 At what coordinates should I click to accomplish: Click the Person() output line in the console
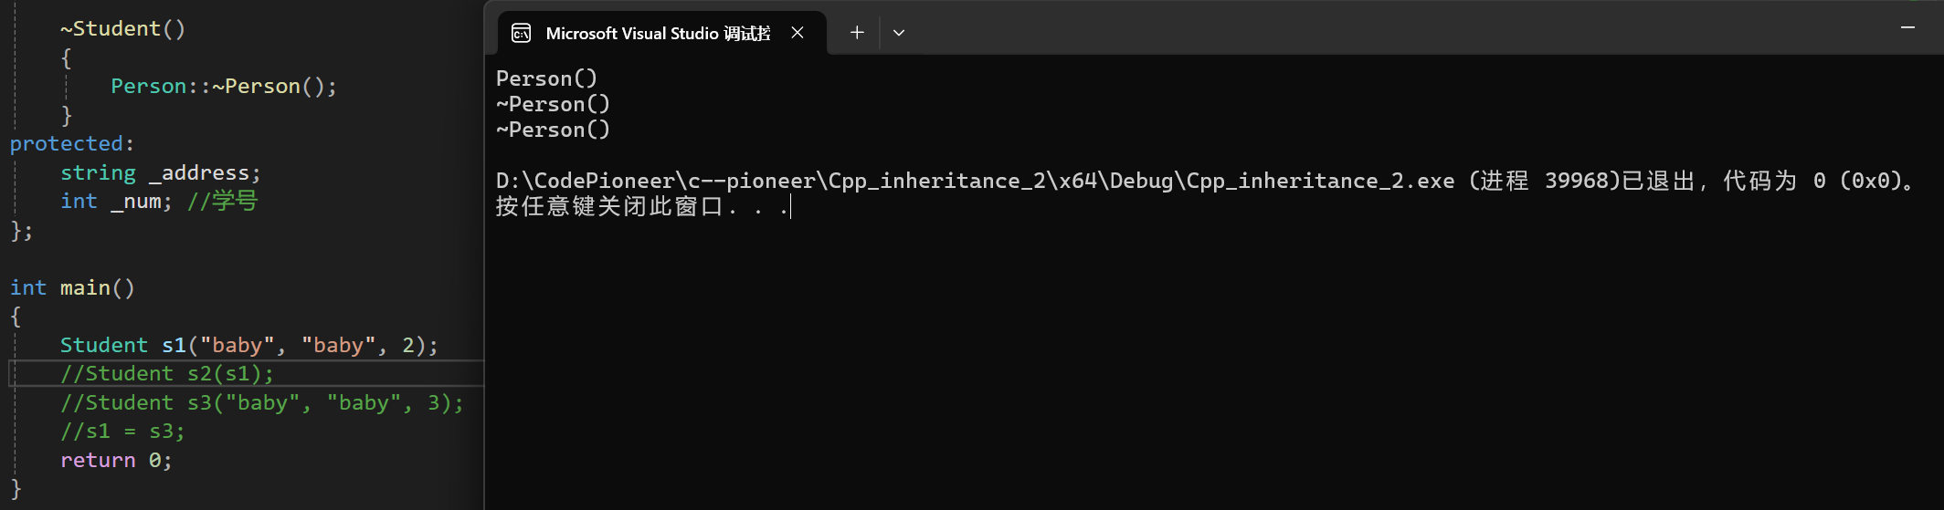tap(546, 78)
